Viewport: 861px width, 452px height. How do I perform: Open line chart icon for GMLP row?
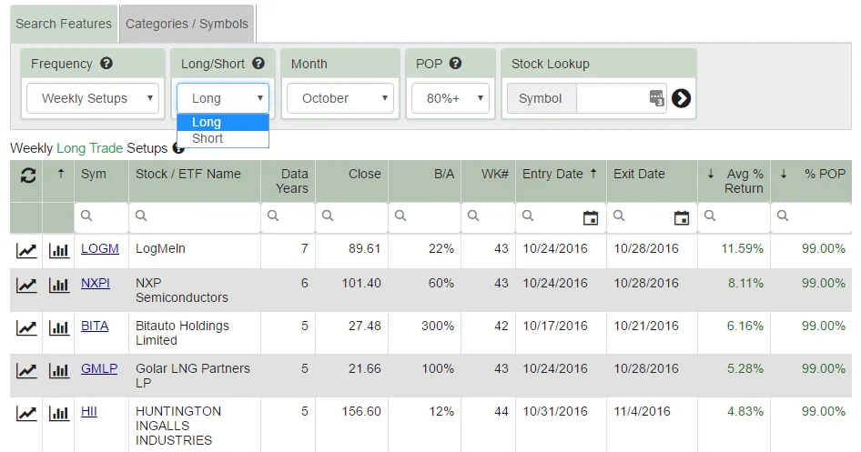point(26,370)
